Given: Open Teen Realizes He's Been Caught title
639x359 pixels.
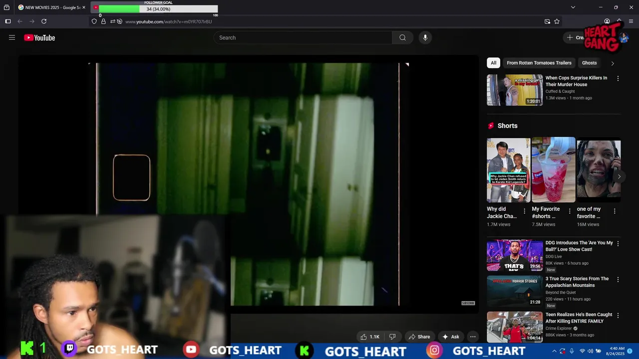Looking at the screenshot, I should click(579, 318).
